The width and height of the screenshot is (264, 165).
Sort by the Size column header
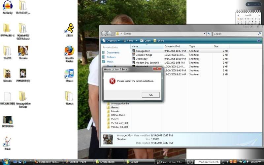[x=221, y=46]
